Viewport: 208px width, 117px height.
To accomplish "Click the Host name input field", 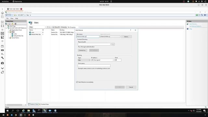I will click(x=94, y=66).
